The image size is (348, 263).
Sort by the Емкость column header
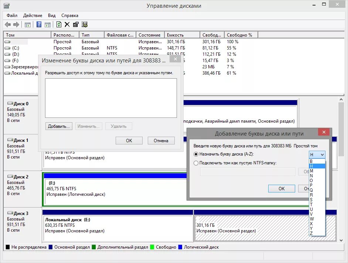click(x=182, y=35)
